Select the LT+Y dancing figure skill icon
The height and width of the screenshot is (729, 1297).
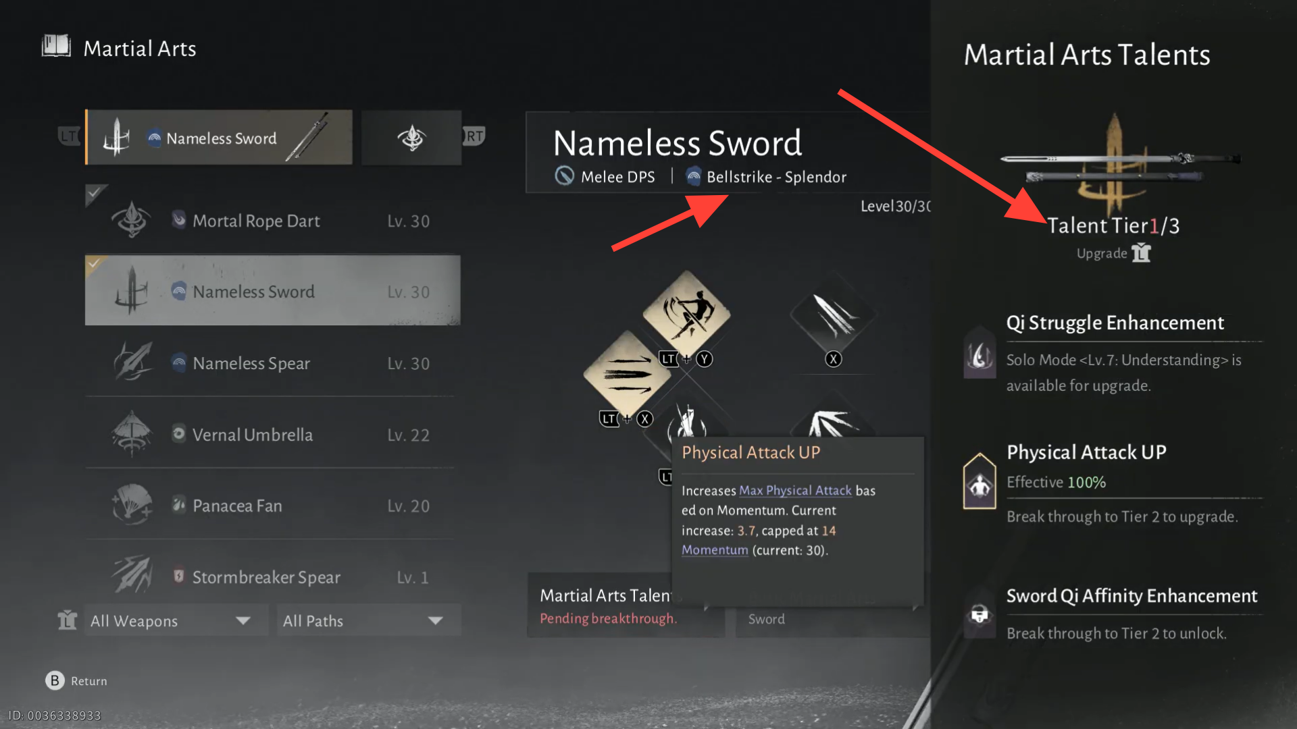(x=686, y=315)
